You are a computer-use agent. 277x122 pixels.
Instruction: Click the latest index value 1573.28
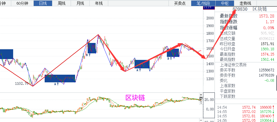coord(267,16)
